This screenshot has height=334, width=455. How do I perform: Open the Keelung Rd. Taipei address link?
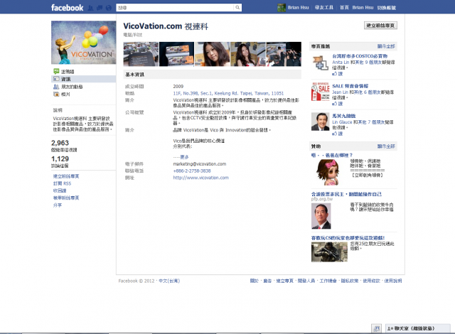pos(228,93)
